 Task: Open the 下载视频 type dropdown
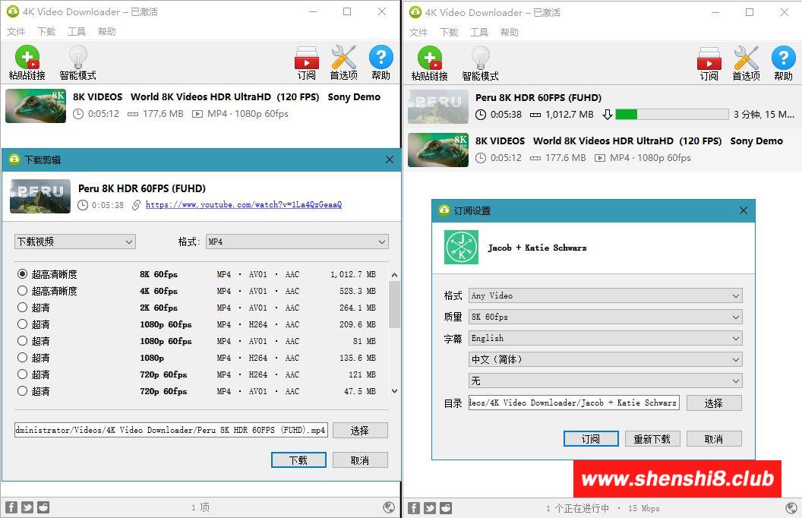click(74, 242)
